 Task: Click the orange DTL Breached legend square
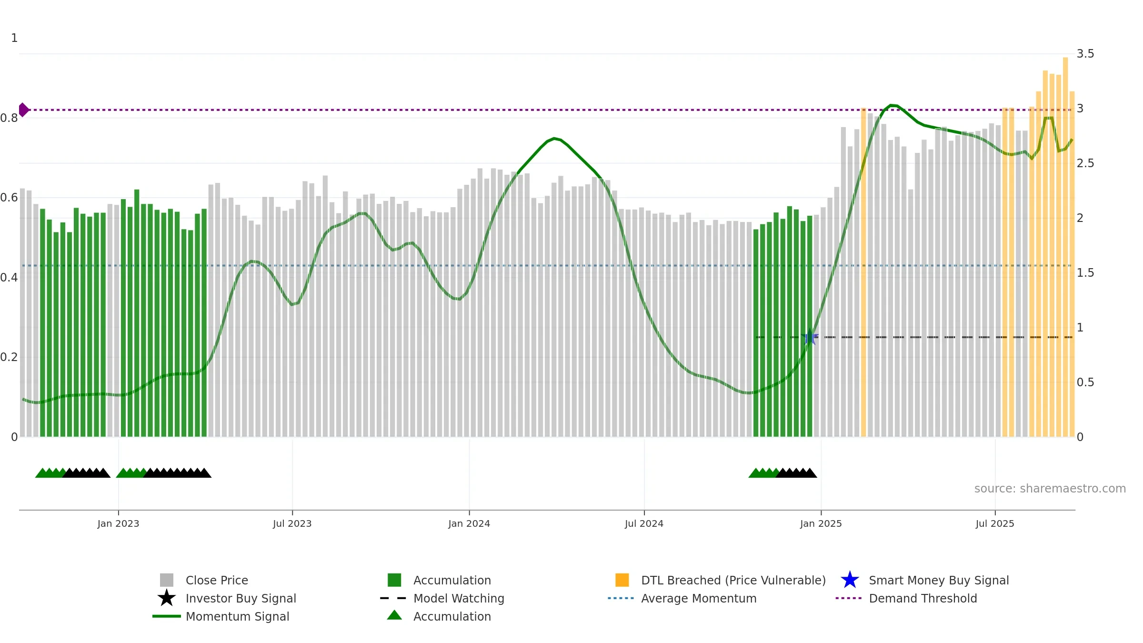click(x=622, y=580)
